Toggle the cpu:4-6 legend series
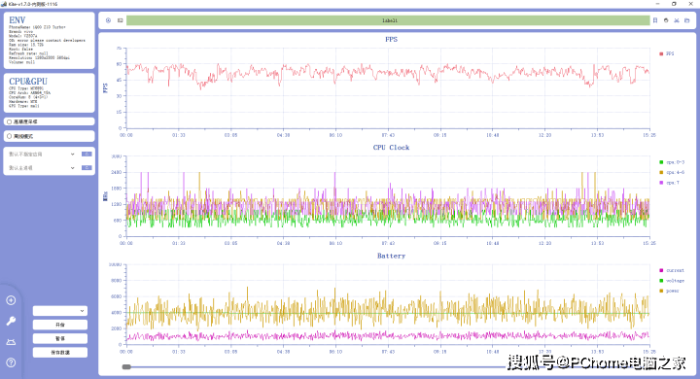Screen dimensions: 700x379 pyautogui.click(x=672, y=172)
